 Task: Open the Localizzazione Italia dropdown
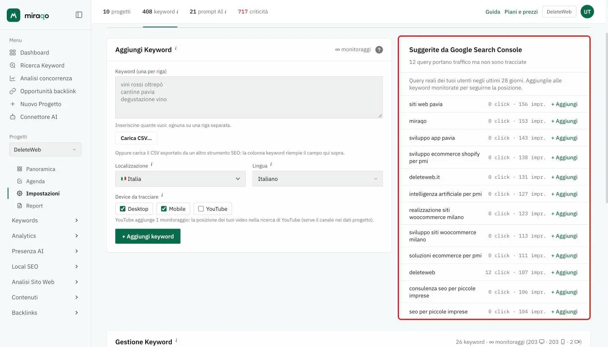[x=180, y=179]
